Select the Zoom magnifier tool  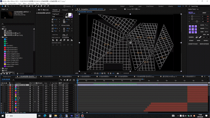(8, 6)
